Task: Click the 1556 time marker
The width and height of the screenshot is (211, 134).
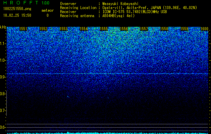Action: pos(124,29)
